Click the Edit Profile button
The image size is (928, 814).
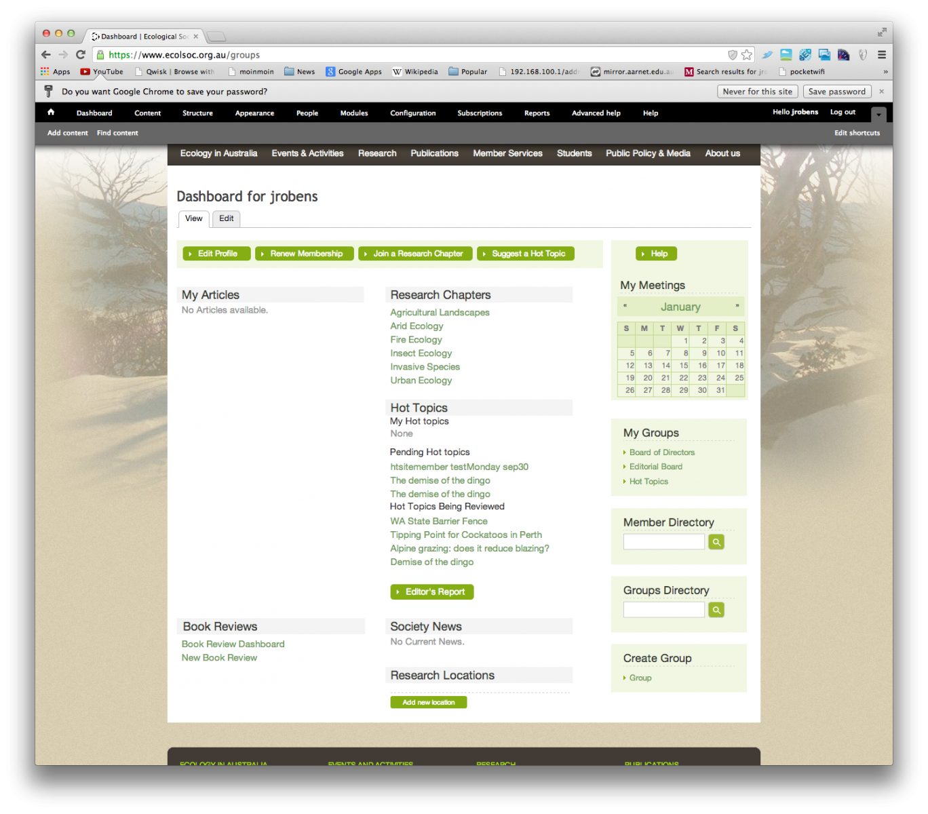pyautogui.click(x=217, y=254)
